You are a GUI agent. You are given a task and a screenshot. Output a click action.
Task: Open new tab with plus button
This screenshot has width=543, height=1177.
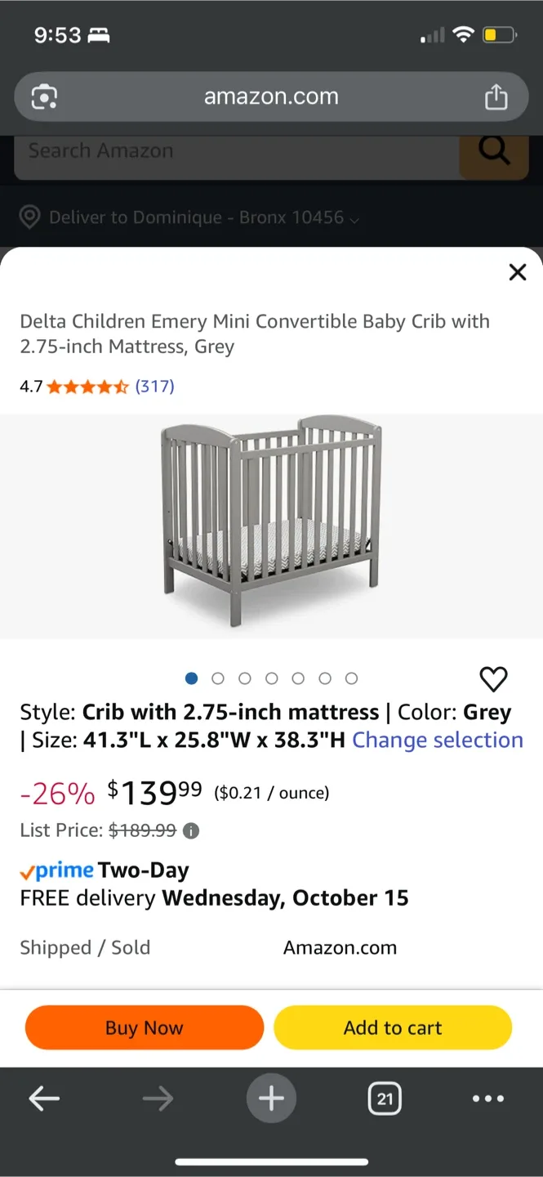pos(271,1099)
